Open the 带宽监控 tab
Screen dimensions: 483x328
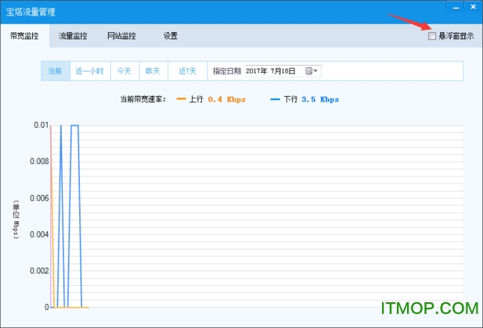tap(24, 36)
